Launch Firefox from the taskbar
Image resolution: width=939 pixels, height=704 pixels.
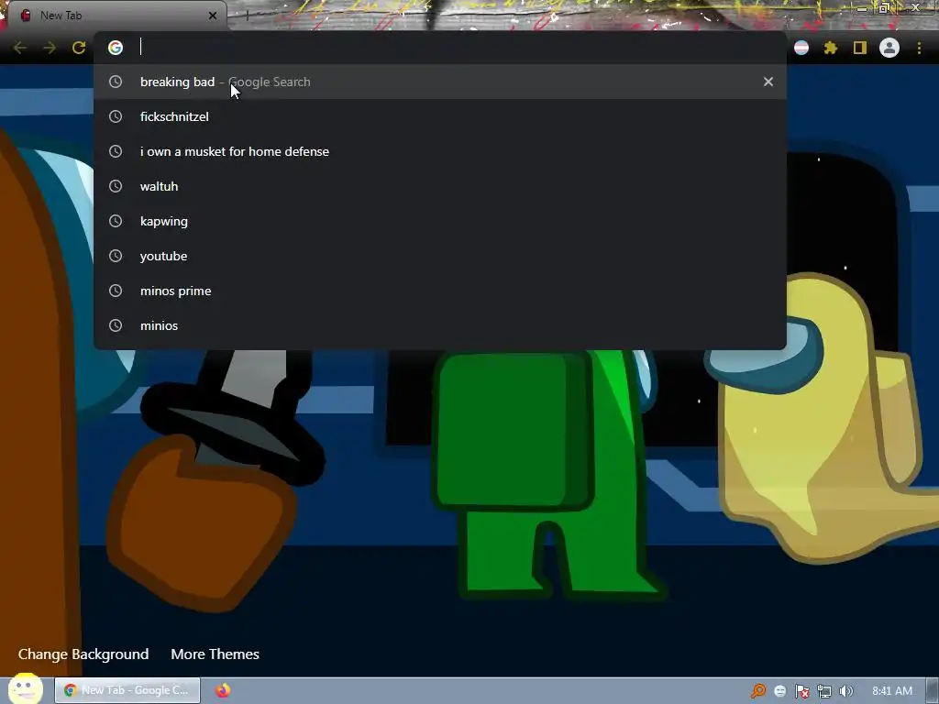click(223, 690)
